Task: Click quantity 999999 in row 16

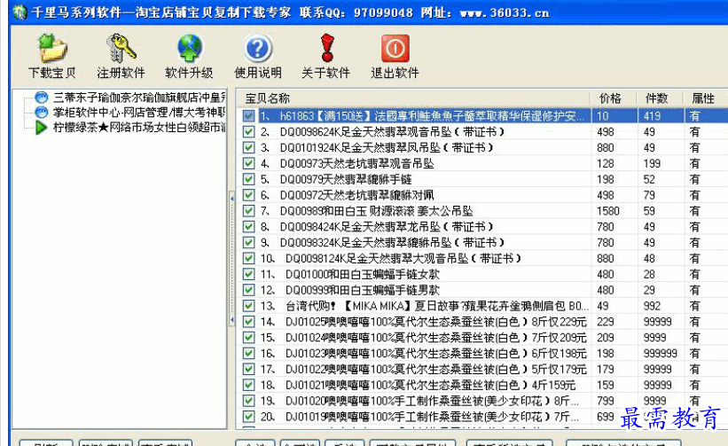Action: pos(661,354)
